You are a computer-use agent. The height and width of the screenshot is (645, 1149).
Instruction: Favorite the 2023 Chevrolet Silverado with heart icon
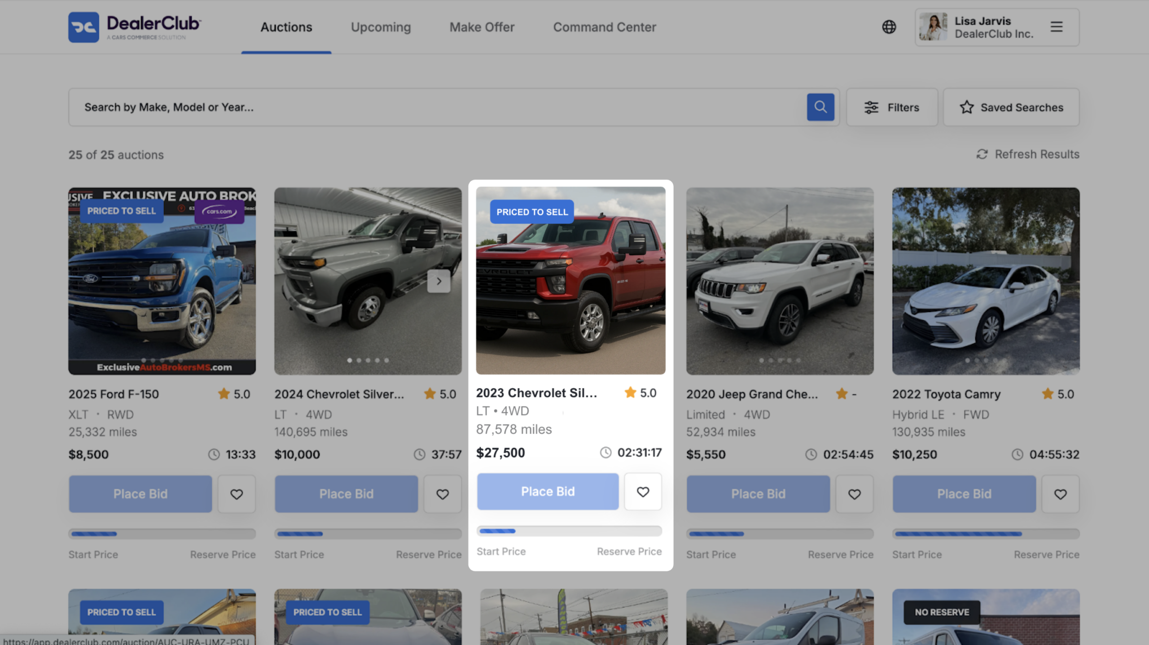(x=643, y=492)
